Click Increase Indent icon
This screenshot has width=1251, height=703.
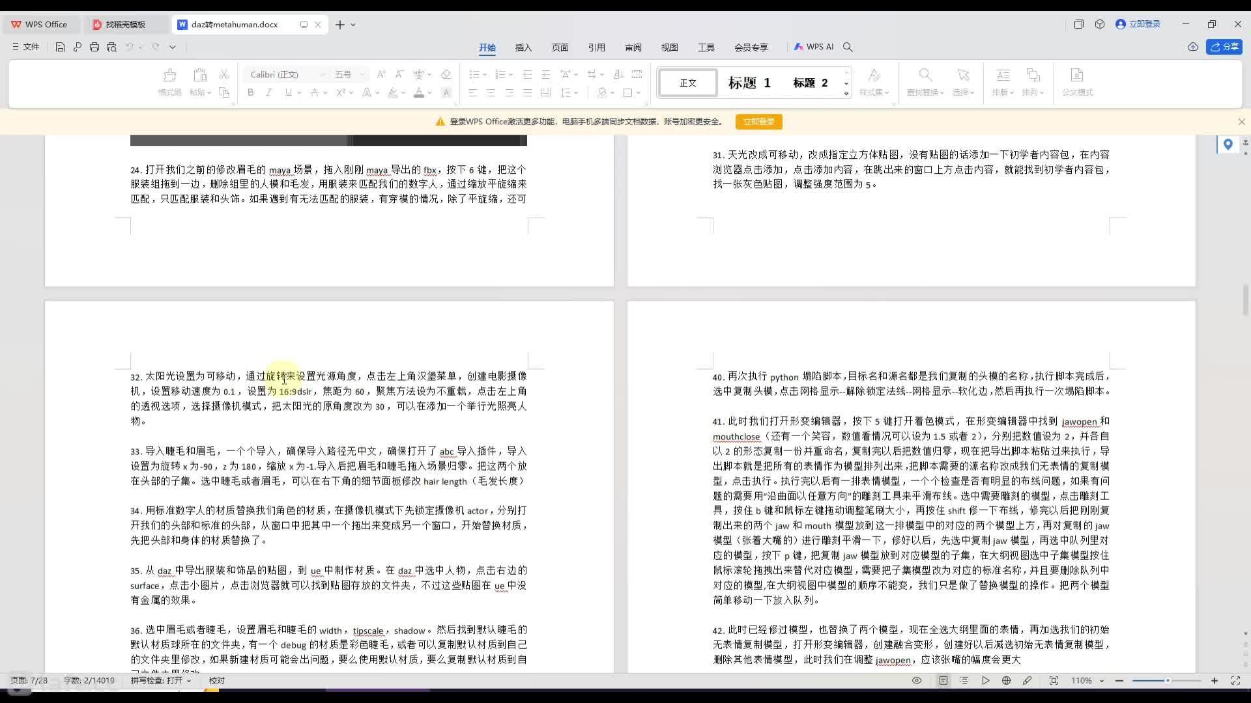tap(546, 74)
